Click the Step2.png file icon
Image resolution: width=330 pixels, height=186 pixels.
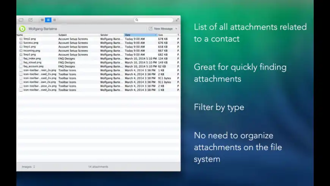[x=21, y=39]
